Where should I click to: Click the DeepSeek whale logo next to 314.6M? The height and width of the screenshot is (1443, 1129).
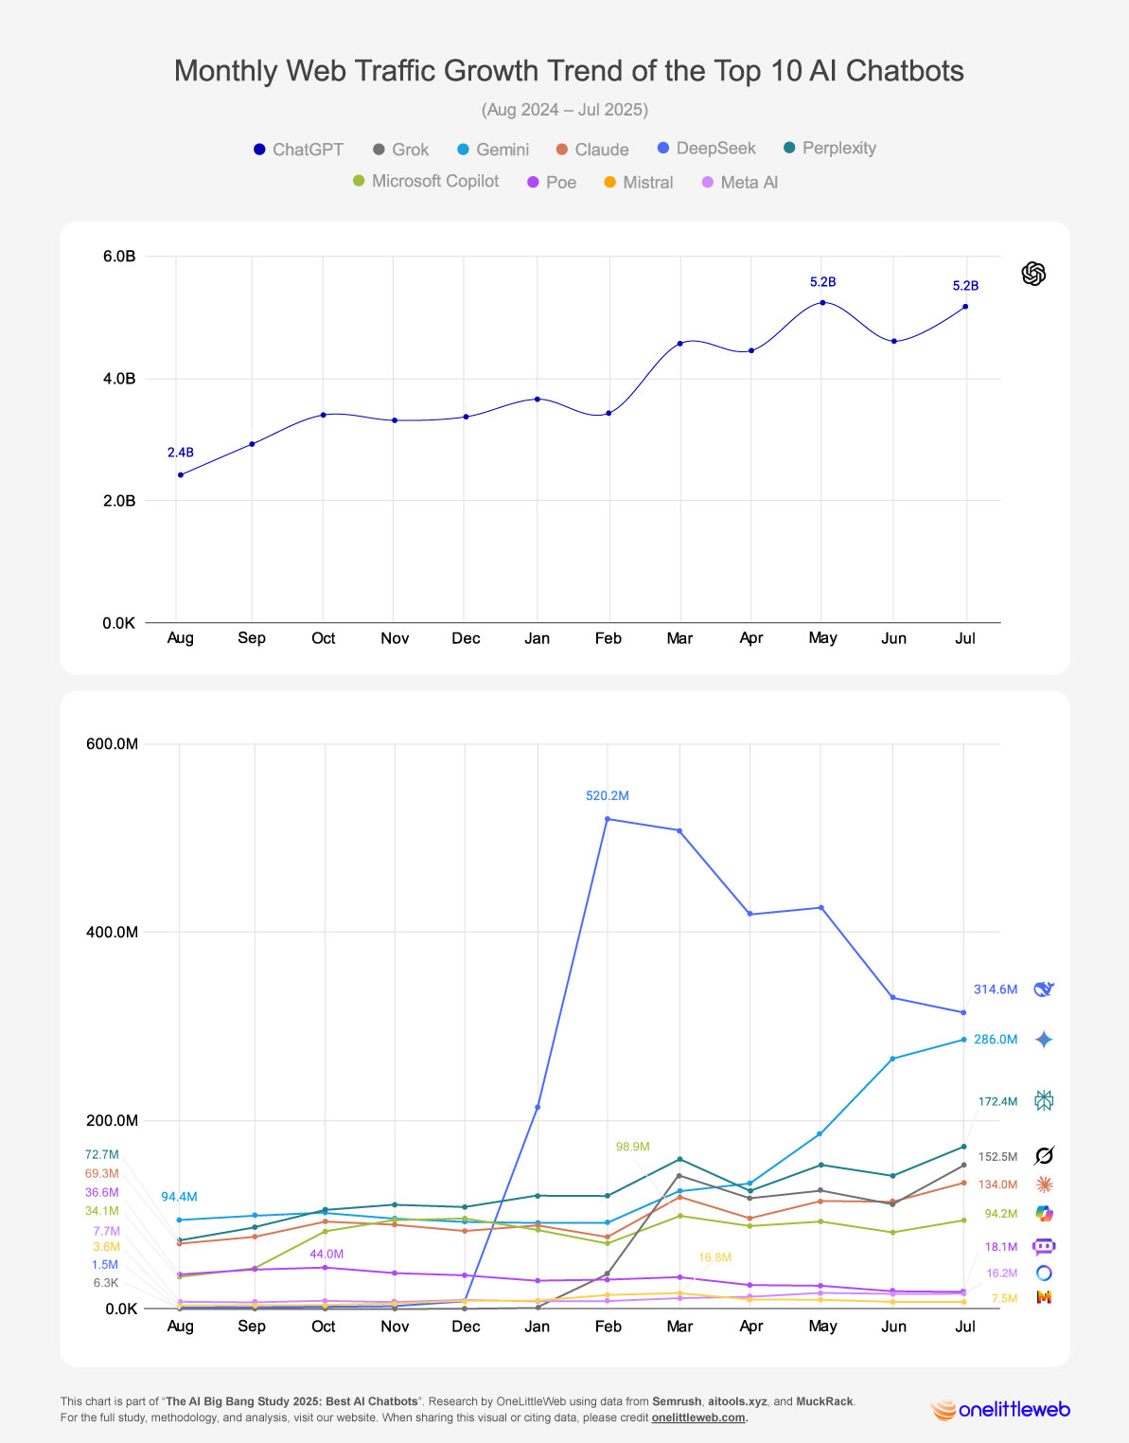(x=1044, y=989)
